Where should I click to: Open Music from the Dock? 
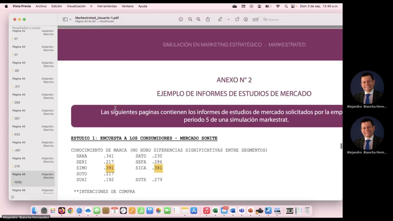click(x=206, y=211)
